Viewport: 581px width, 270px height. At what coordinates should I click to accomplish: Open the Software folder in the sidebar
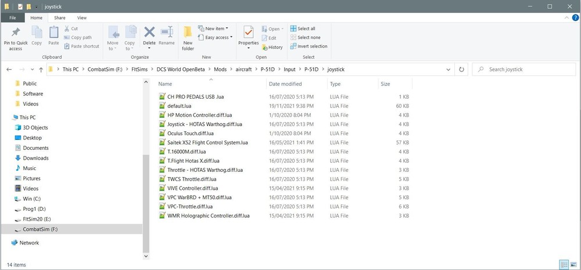point(33,93)
